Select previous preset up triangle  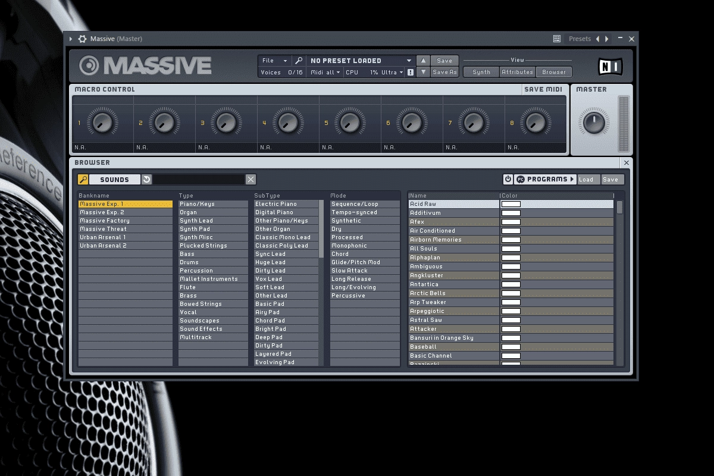[x=422, y=61]
